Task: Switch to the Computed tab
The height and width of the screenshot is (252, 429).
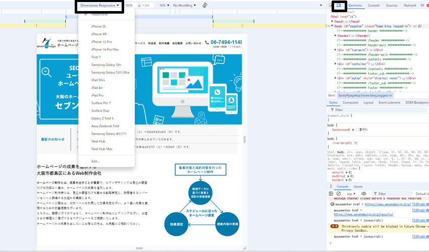Action: pyautogui.click(x=350, y=102)
